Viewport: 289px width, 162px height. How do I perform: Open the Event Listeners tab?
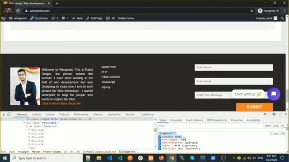[194, 120]
